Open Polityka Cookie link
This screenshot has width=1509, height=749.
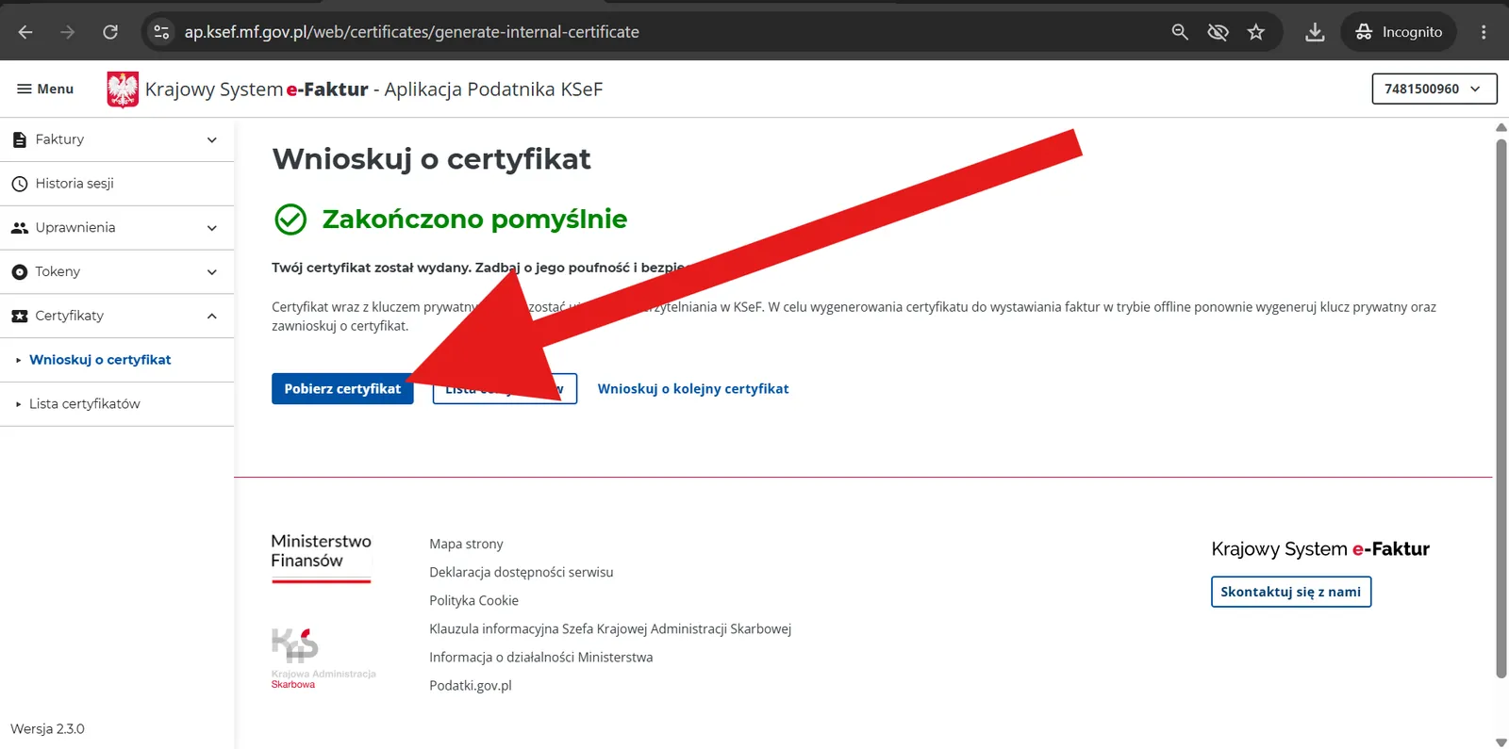473,600
